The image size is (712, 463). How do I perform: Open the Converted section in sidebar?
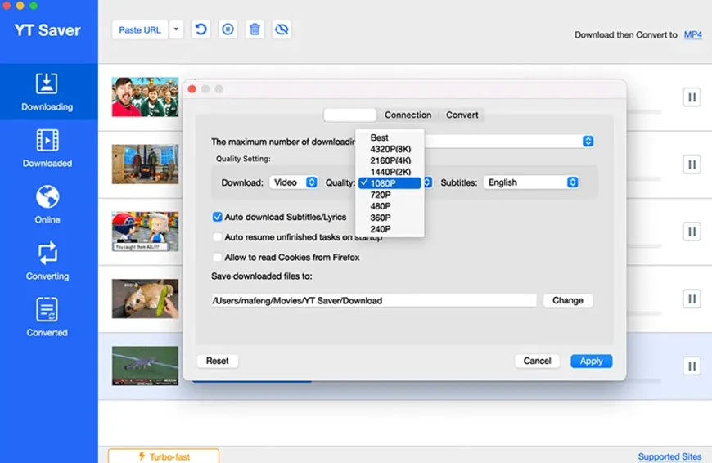click(47, 317)
